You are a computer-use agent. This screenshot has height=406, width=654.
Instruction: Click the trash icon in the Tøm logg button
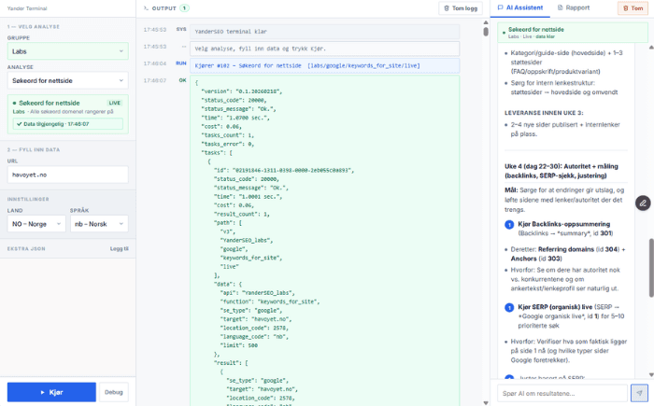coord(447,8)
